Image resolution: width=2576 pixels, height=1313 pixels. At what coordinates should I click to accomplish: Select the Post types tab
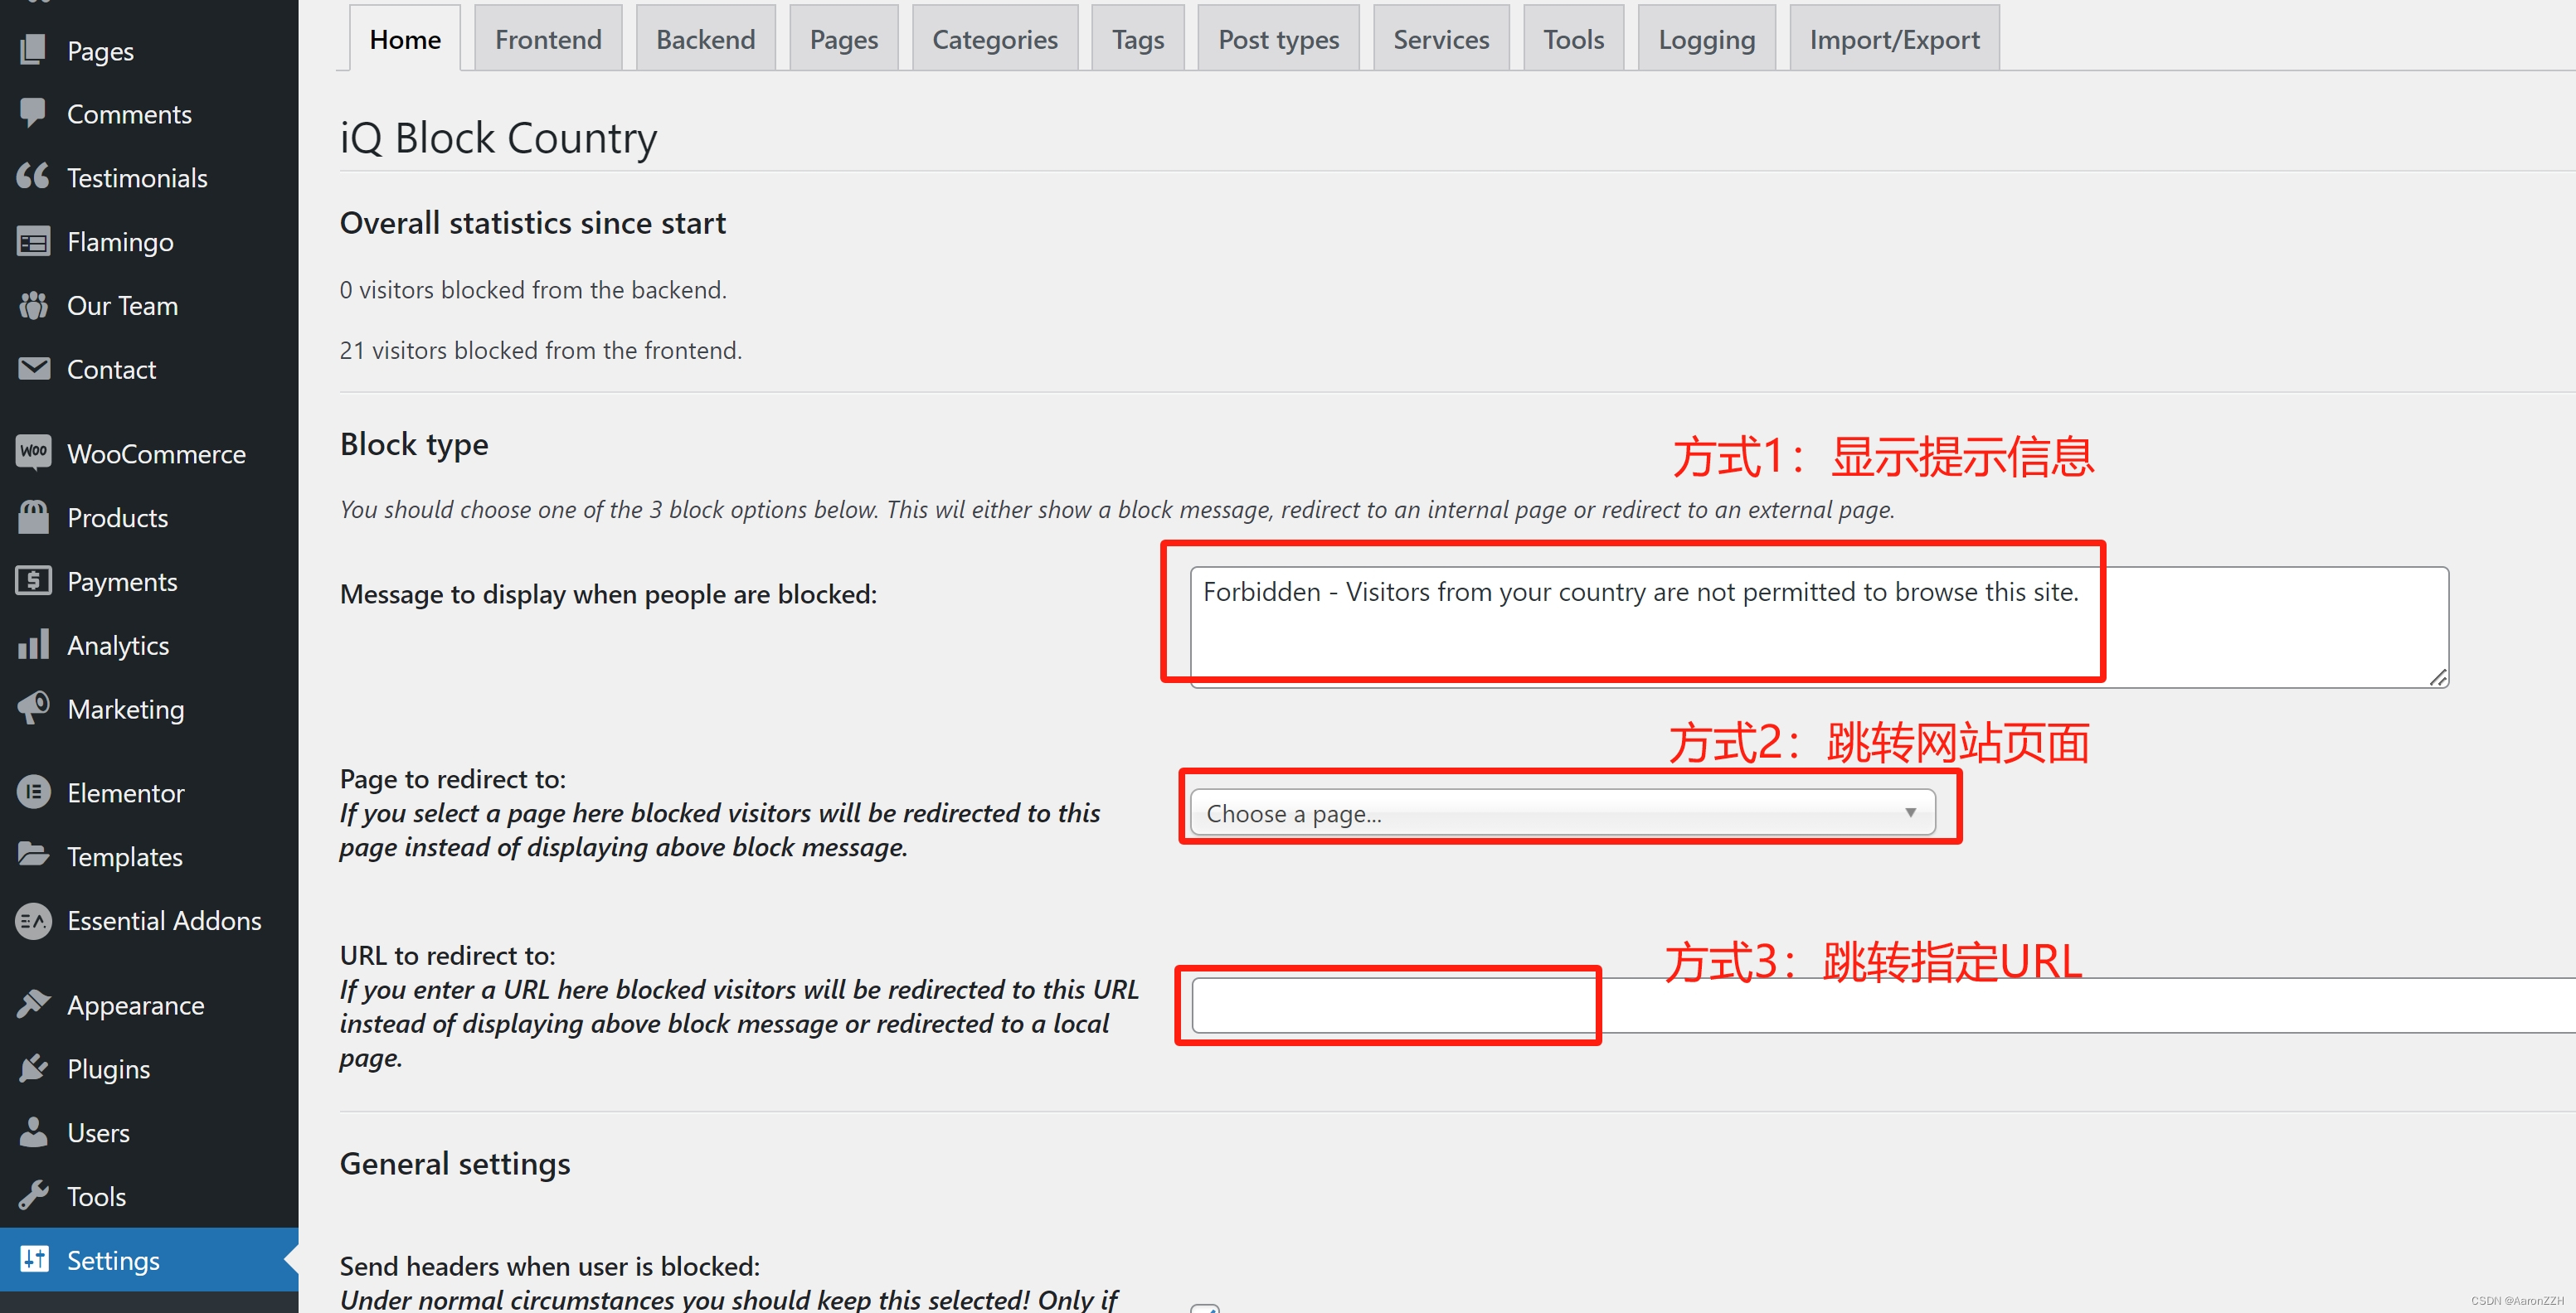pos(1277,40)
